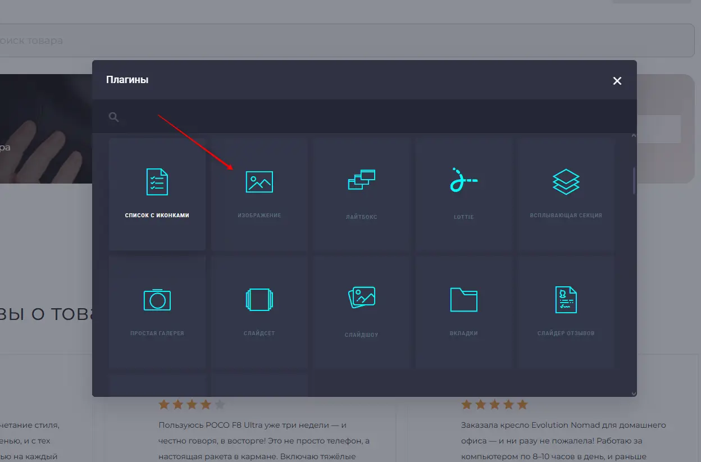
Task: Close the Плагины dialog
Action: click(x=617, y=81)
